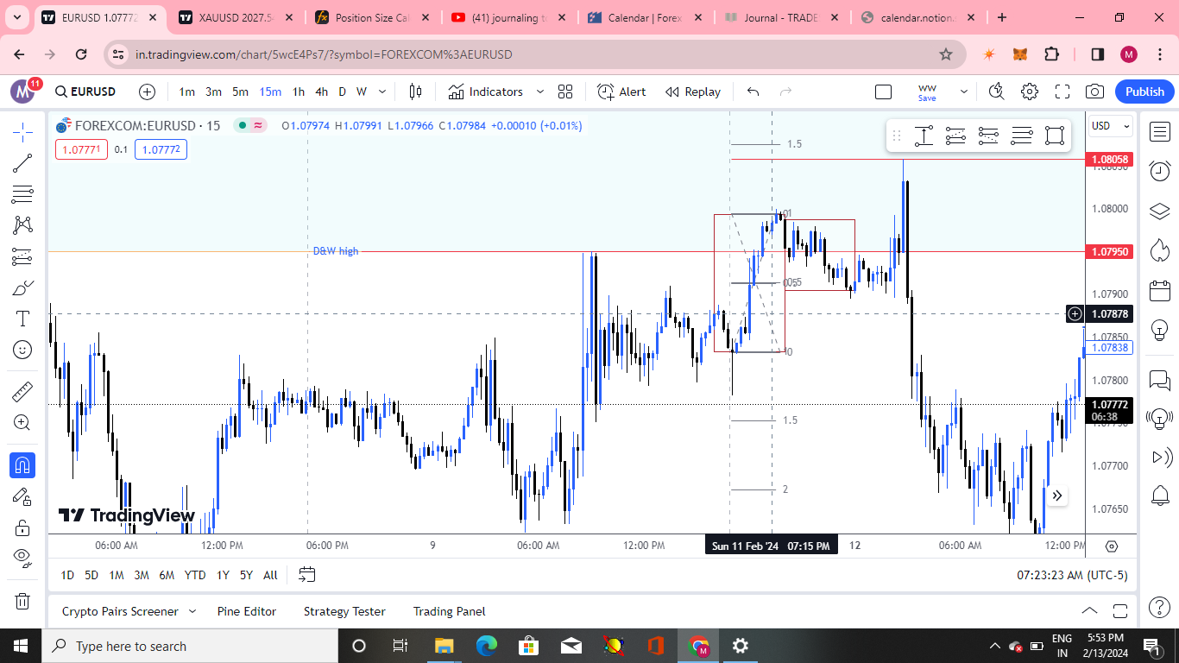
Task: Remove drawings with the trash icon
Action: point(22,601)
